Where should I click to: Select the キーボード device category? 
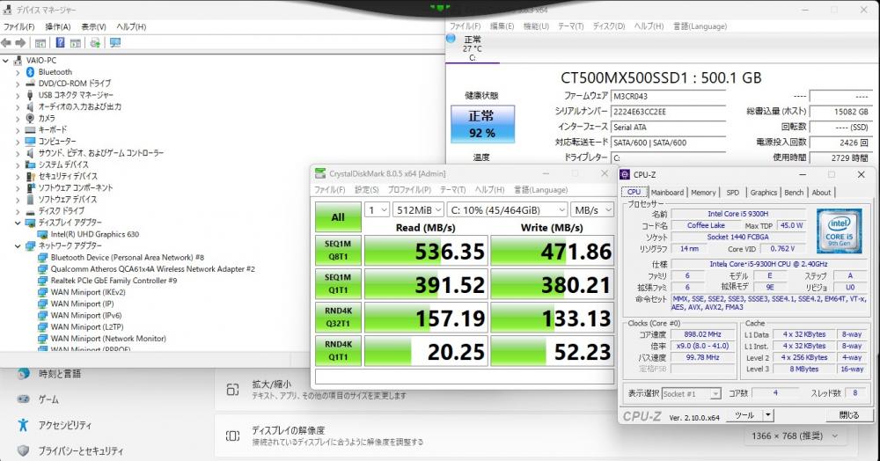[x=52, y=129]
